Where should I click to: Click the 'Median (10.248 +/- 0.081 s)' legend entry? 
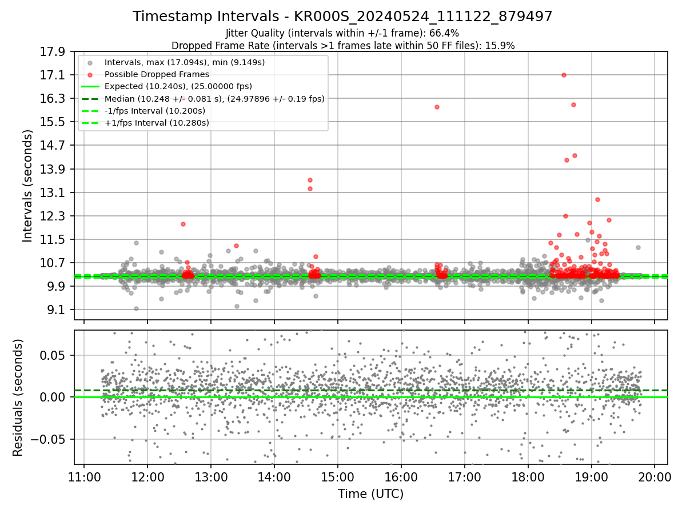(214, 99)
